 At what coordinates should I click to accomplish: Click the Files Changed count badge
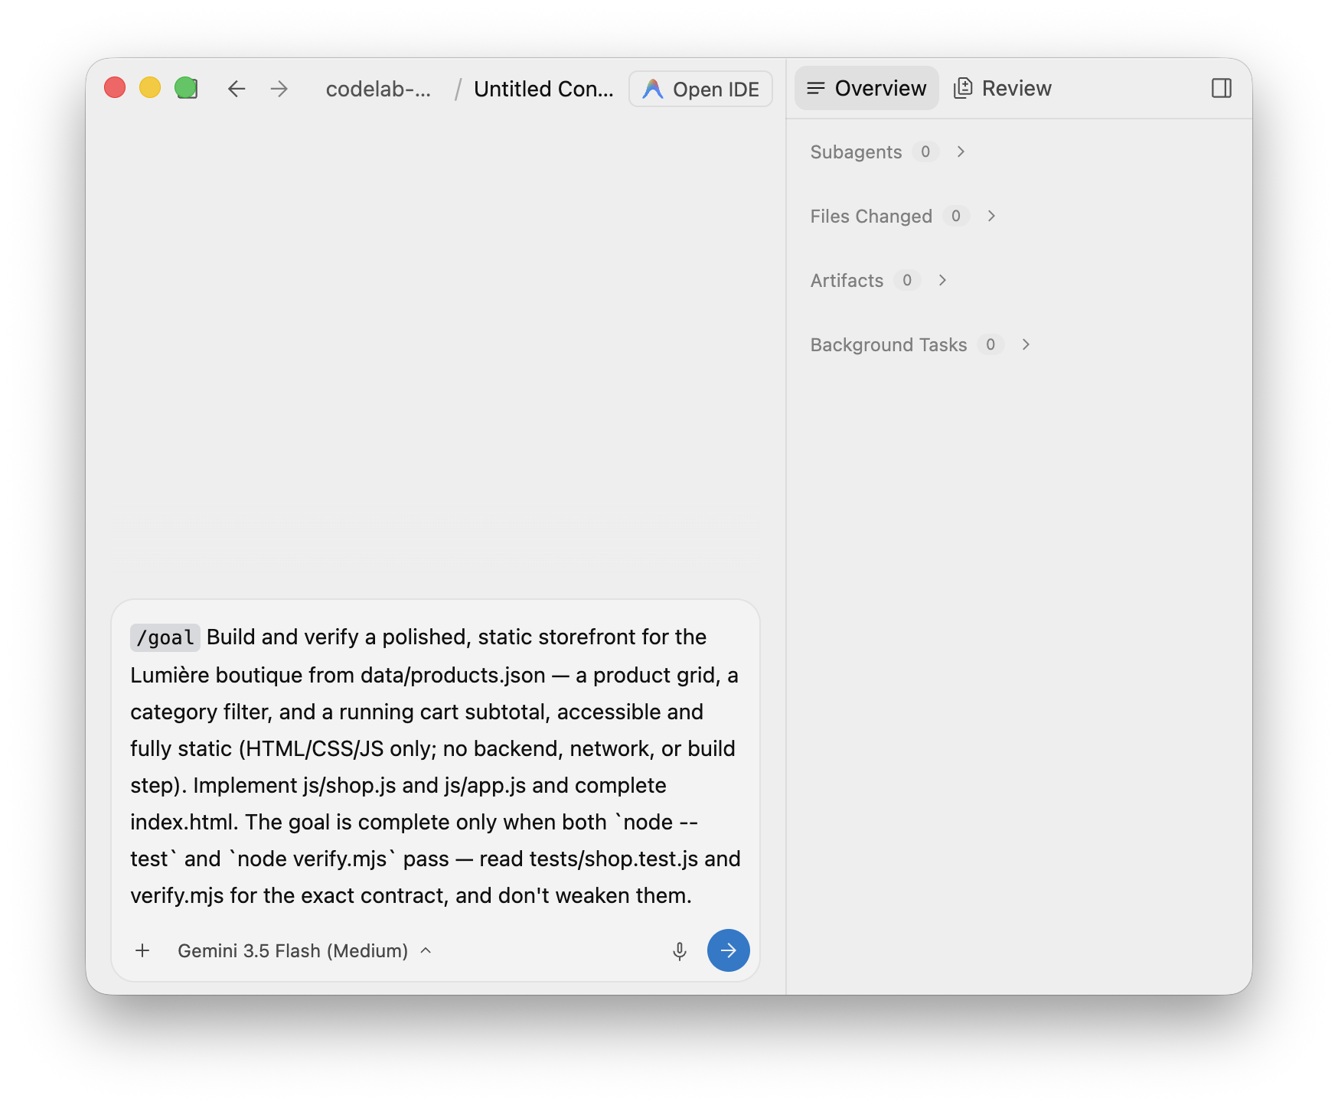(956, 217)
